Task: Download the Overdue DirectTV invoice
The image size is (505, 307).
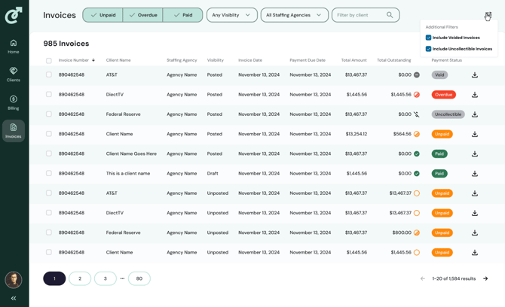Action: coord(475,95)
